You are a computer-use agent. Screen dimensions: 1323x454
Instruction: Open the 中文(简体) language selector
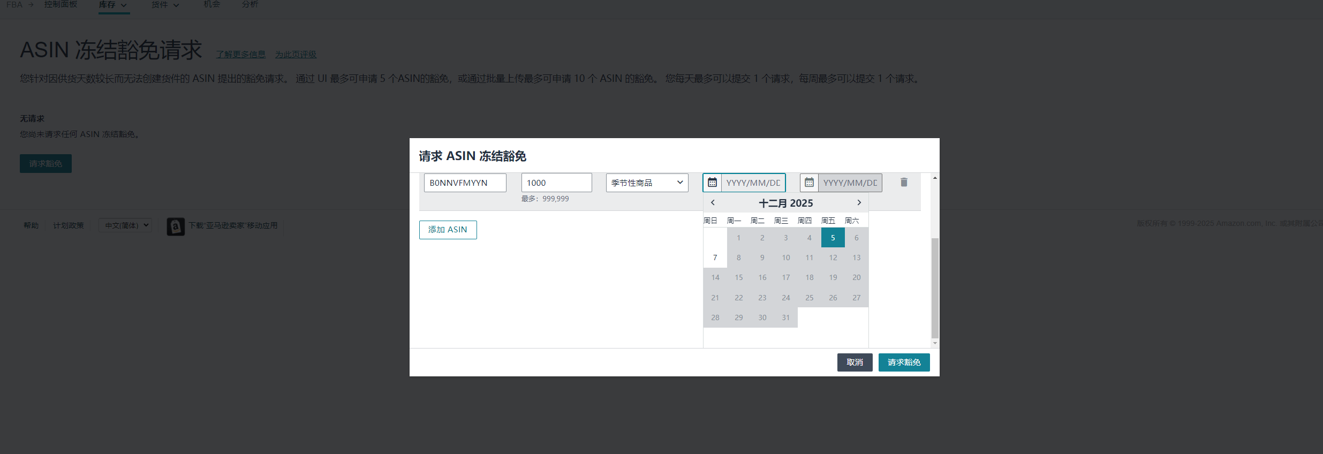coord(125,225)
